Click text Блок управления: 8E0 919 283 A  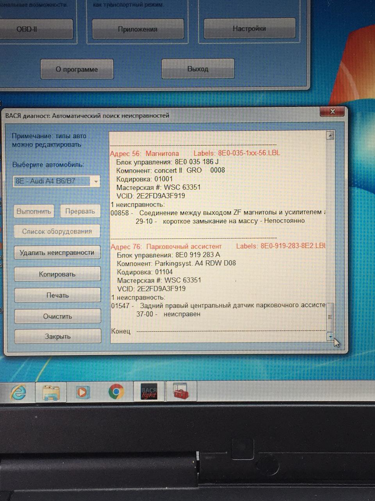tap(168, 255)
